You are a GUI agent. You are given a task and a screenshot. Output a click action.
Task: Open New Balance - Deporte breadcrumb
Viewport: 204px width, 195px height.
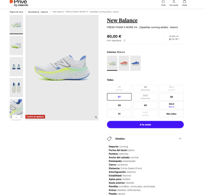point(38,12)
